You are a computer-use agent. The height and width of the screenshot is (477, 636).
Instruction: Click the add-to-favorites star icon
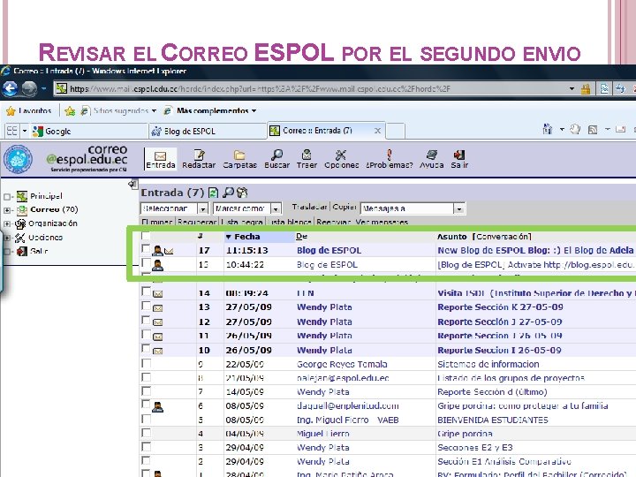[70, 110]
